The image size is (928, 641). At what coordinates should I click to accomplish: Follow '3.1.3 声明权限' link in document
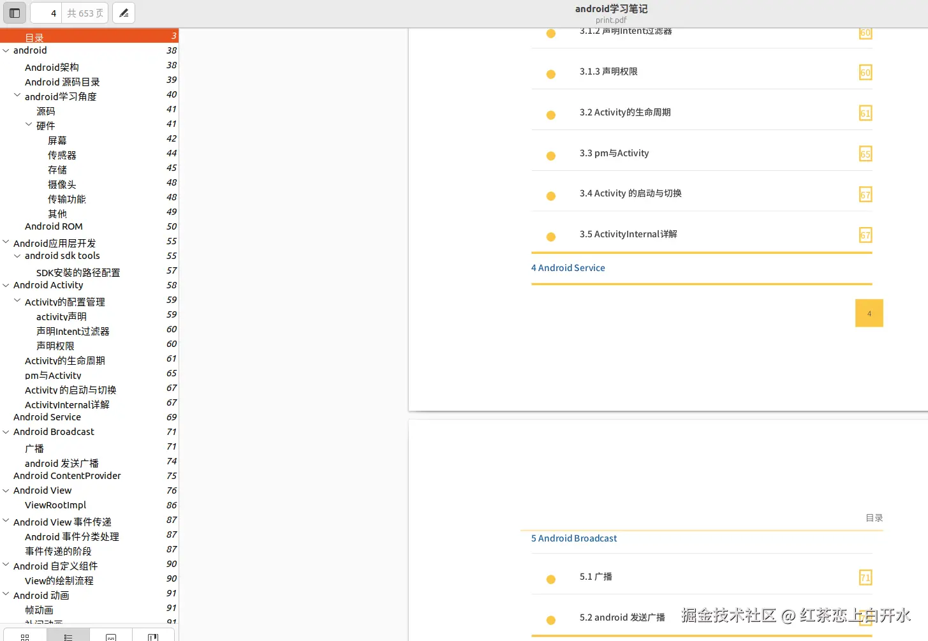point(608,71)
